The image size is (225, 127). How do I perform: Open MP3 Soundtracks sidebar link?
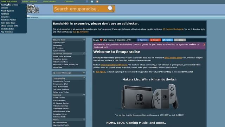pos(60,122)
